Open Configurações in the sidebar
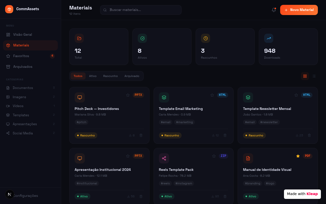Screen dimensions: 326x204 pos(30,196)
